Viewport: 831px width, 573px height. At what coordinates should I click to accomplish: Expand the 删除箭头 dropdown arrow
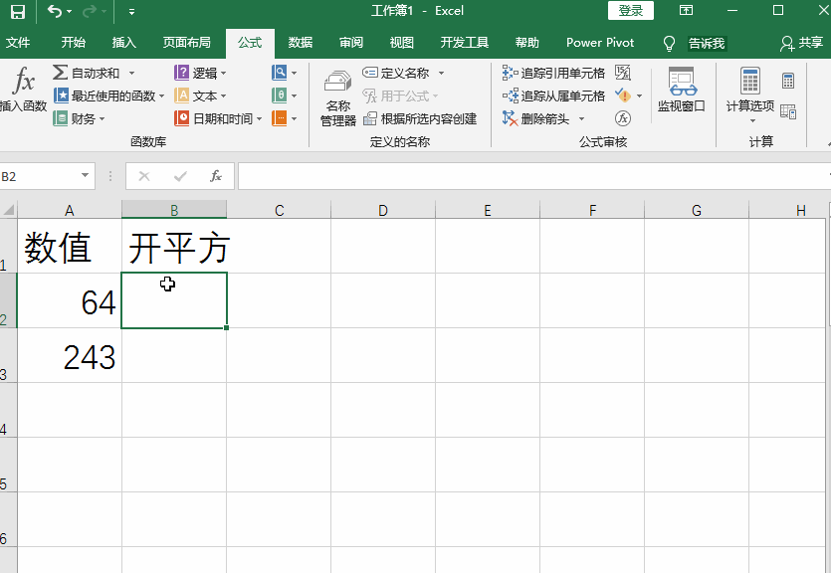click(x=581, y=118)
